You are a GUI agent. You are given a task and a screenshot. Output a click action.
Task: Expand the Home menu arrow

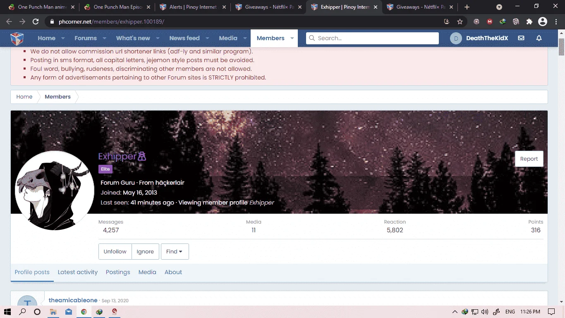point(63,38)
